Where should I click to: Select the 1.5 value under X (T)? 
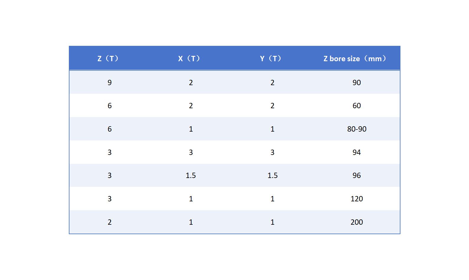(191, 175)
